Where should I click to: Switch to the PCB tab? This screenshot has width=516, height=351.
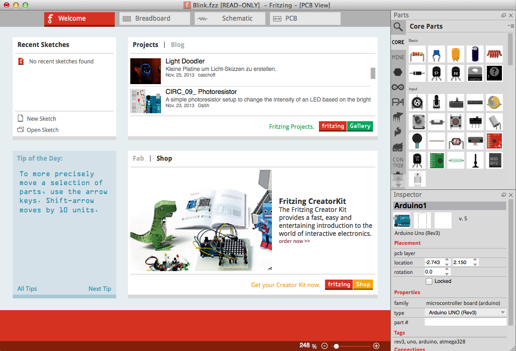pyautogui.click(x=305, y=19)
